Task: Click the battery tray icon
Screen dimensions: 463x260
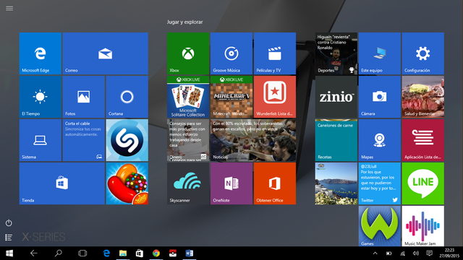Action: 389,253
